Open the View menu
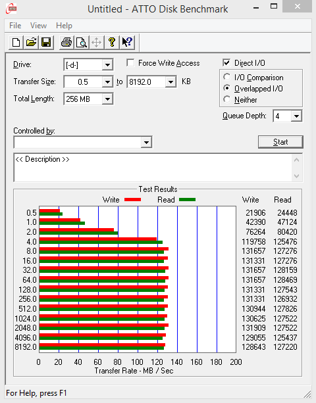The width and height of the screenshot is (316, 403). click(x=38, y=26)
